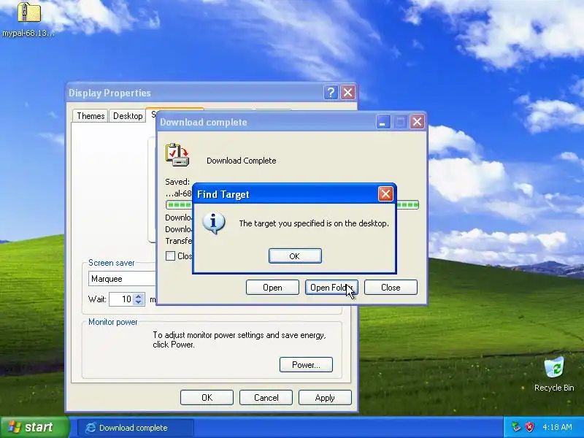This screenshot has height=438, width=584.
Task: Click the Power... button
Action: tap(306, 364)
